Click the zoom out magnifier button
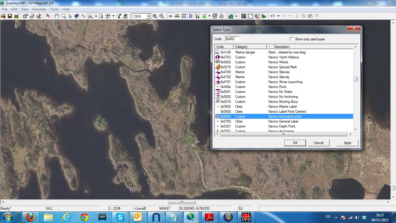 (x=161, y=16)
